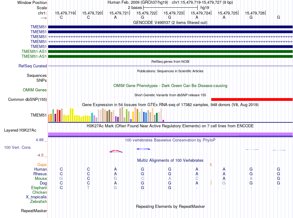293x218 pixels.
Task: Click the Human Feb. 2009 (GRCh37/hg19) title text
Action: tap(138, 2)
